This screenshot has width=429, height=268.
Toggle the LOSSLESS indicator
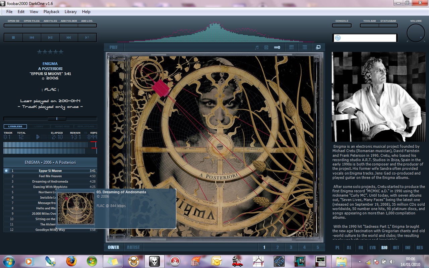(x=15, y=127)
